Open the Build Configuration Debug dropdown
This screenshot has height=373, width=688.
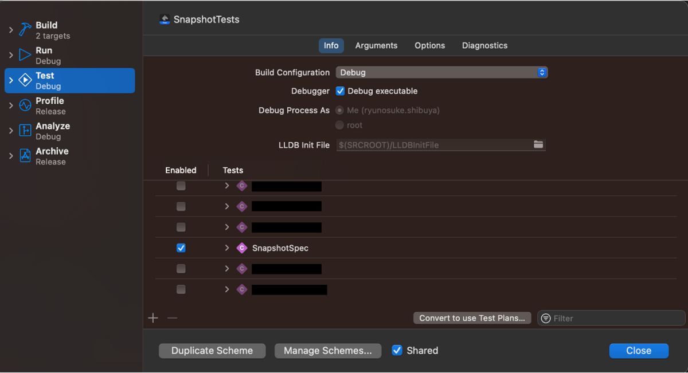click(442, 72)
